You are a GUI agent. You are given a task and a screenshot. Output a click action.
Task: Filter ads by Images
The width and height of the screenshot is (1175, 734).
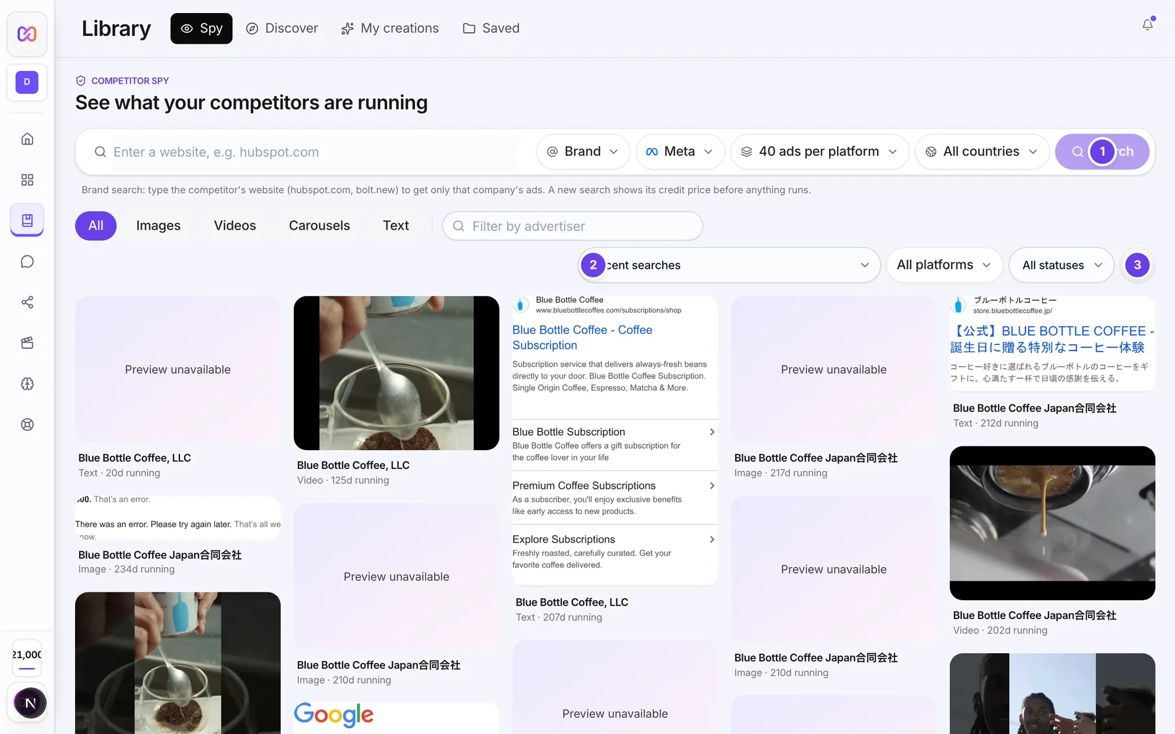click(x=159, y=226)
